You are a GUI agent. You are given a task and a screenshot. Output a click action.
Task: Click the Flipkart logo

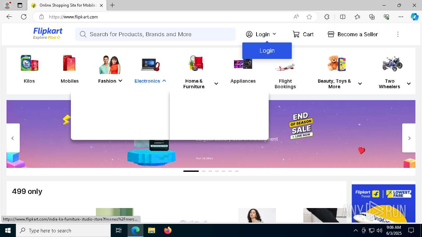[x=47, y=34]
